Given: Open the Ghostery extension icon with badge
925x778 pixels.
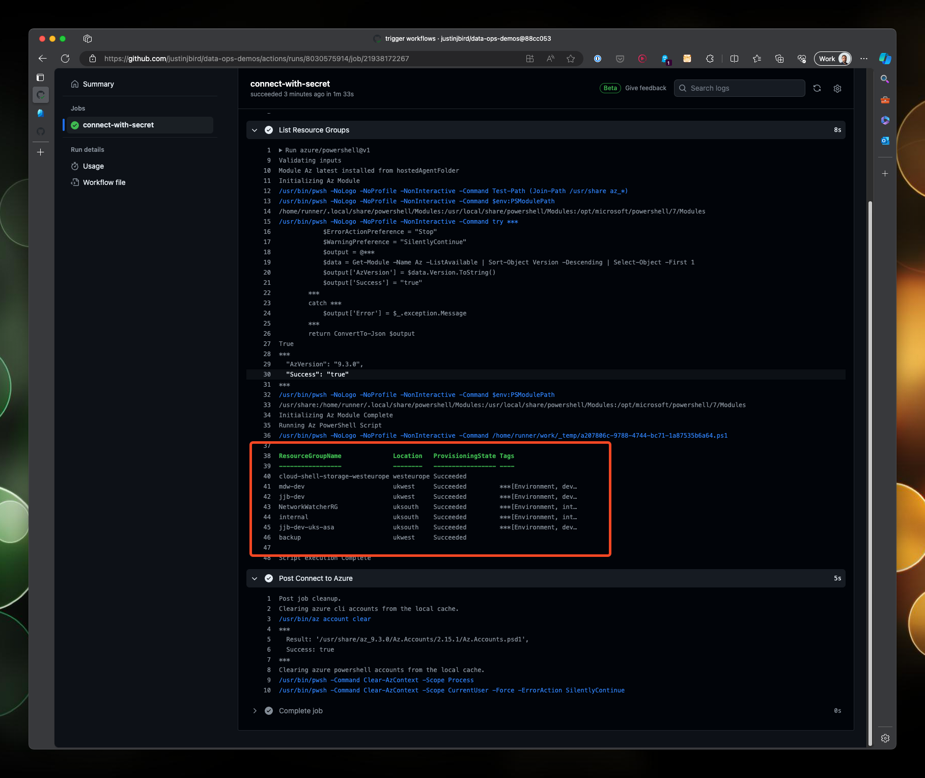Looking at the screenshot, I should tap(665, 59).
